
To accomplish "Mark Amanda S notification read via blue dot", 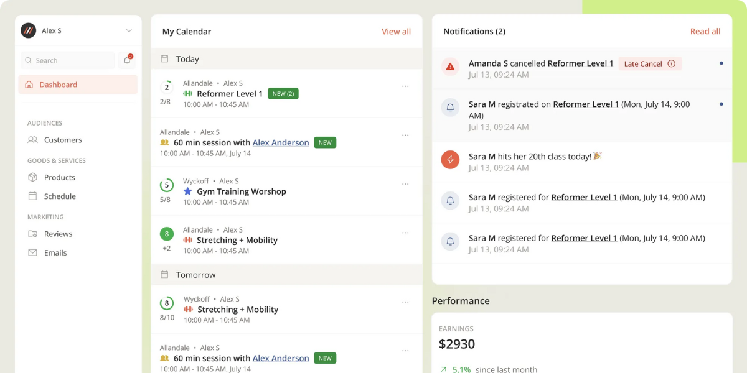I will coord(721,63).
